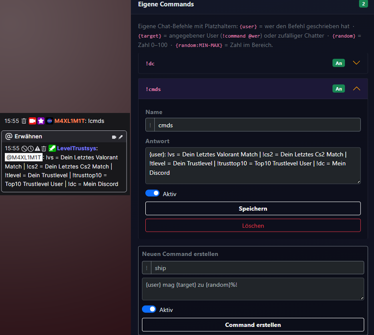Click the purple star badge next to M4XL1M1T
Screen dimensions: 374x335
pyautogui.click(x=41, y=121)
